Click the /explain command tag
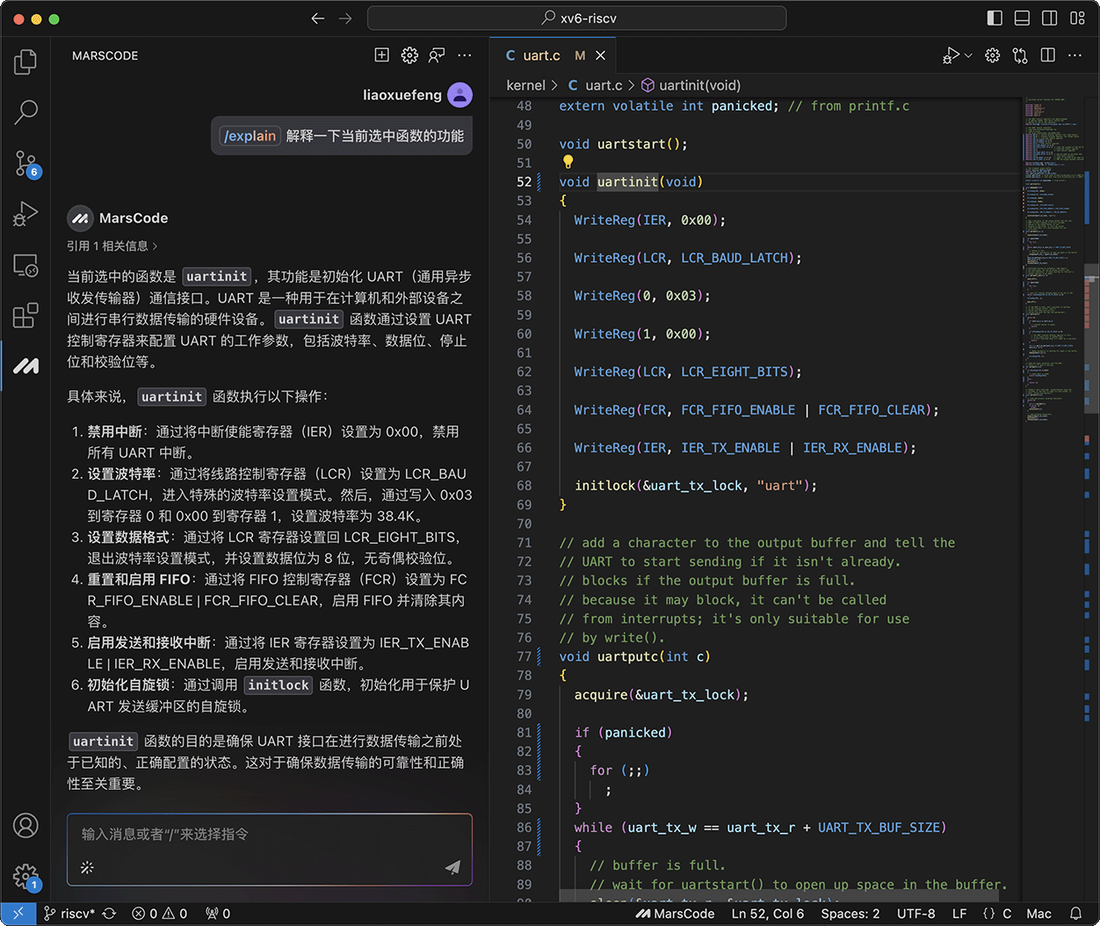This screenshot has height=926, width=1100. tap(250, 136)
